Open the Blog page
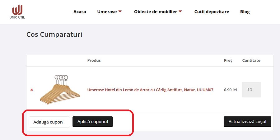This screenshot has height=140, width=280. point(245,12)
